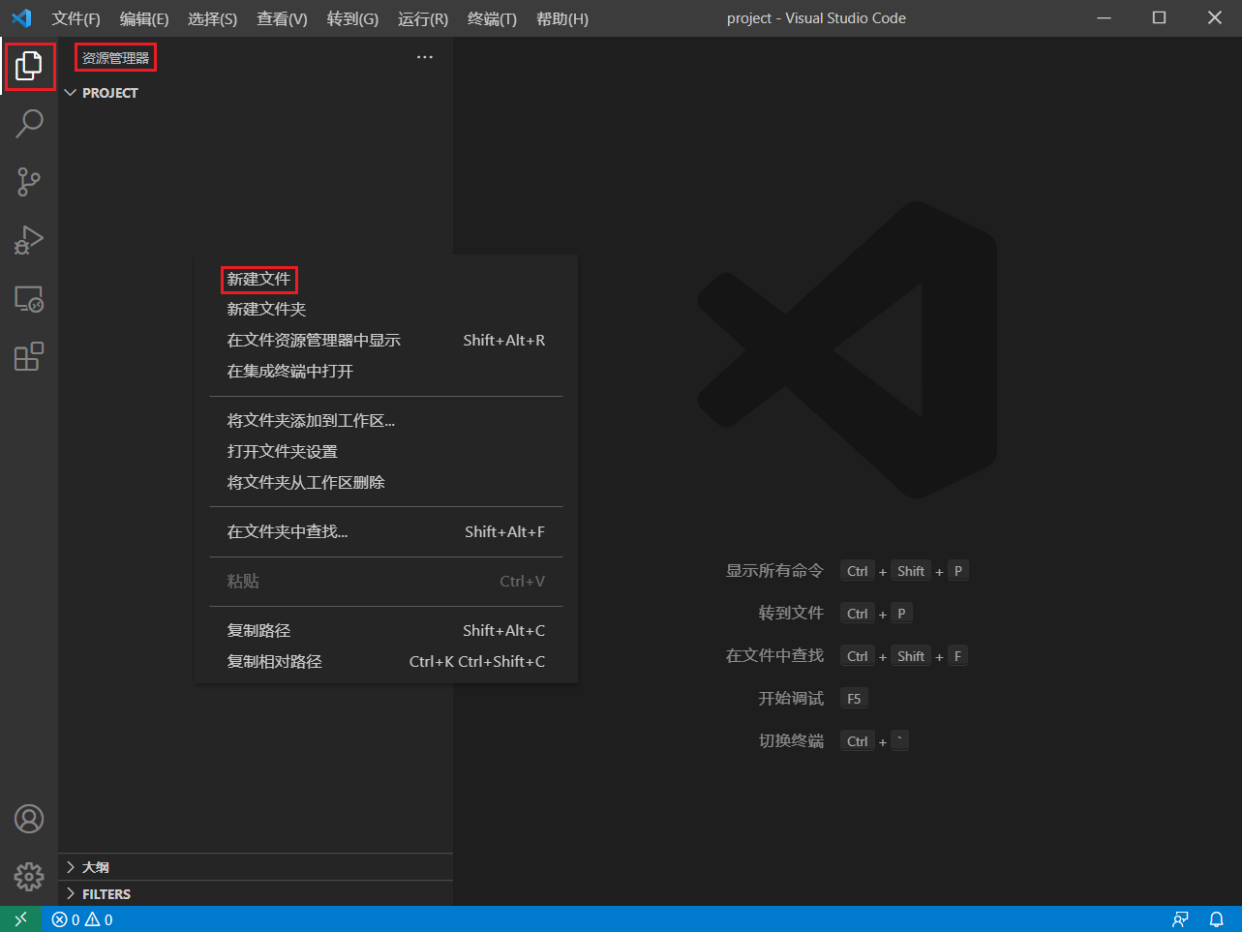Minimize the VS Code window
This screenshot has width=1242, height=932.
[x=1105, y=18]
